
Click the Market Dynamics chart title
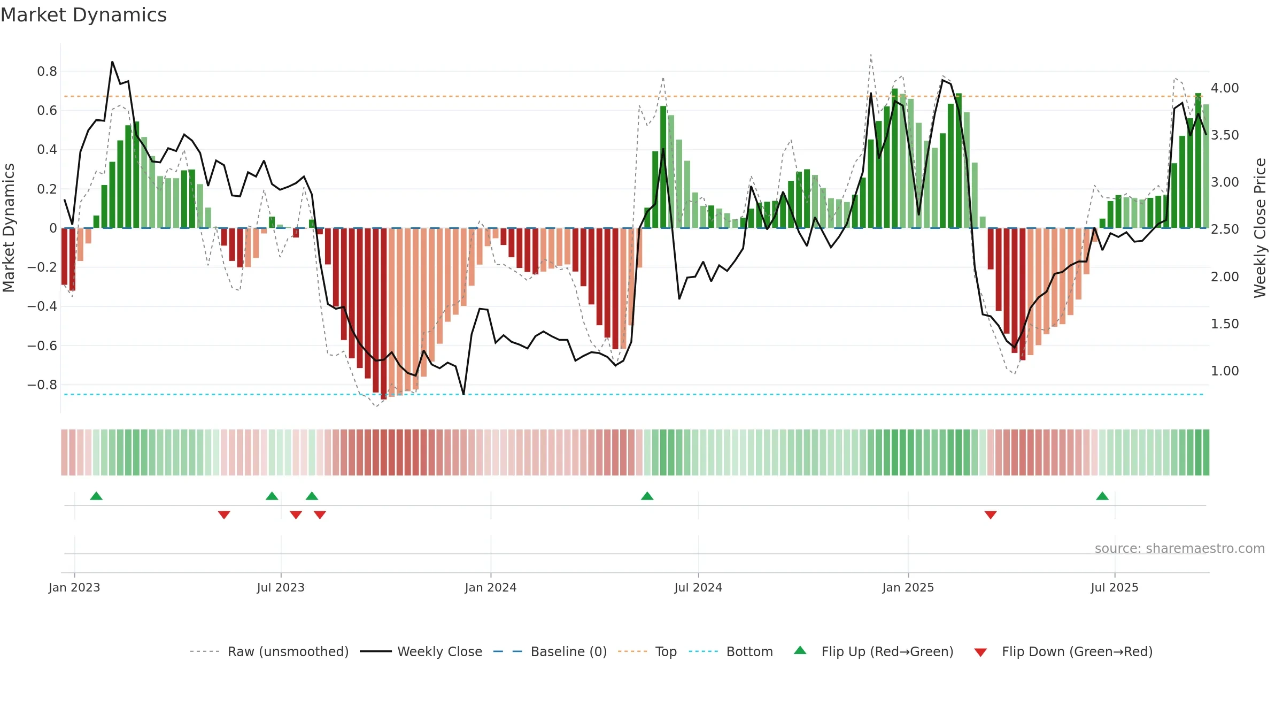[83, 15]
